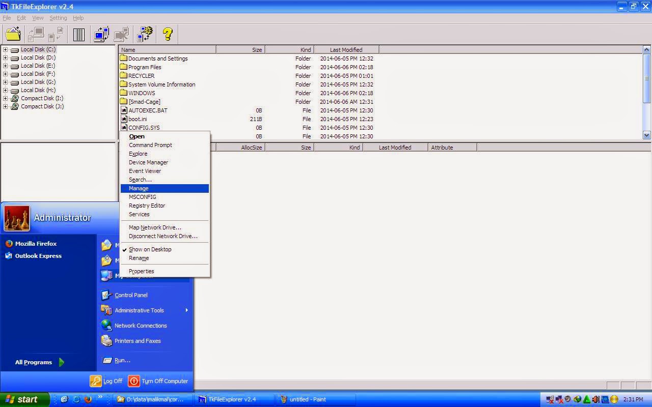
Task: Select the System Volume Information folder name
Action: [x=161, y=84]
